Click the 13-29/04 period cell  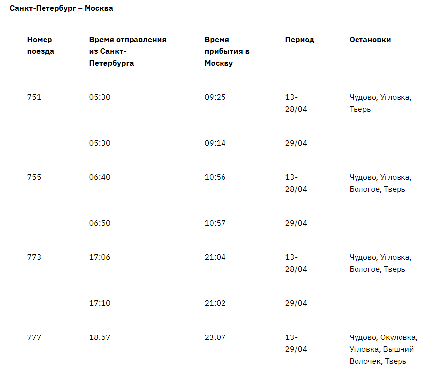coord(296,343)
